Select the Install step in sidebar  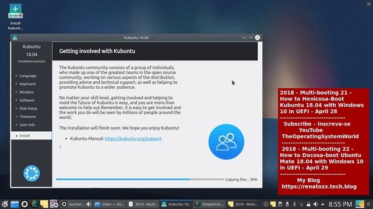[31, 135]
